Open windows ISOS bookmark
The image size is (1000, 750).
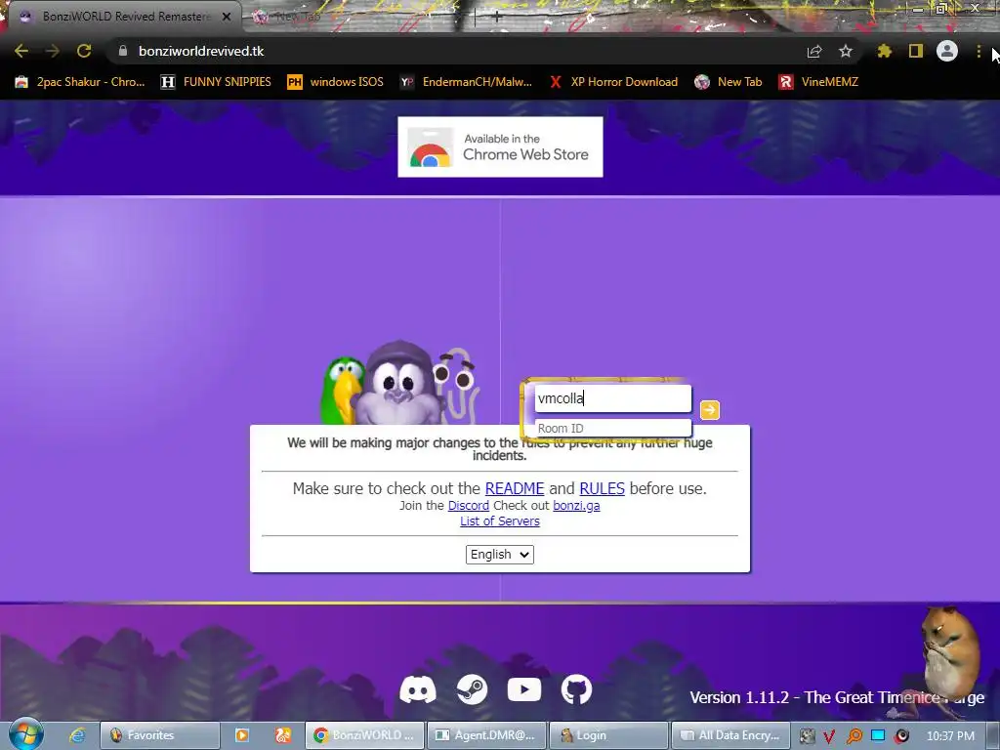pos(336,82)
